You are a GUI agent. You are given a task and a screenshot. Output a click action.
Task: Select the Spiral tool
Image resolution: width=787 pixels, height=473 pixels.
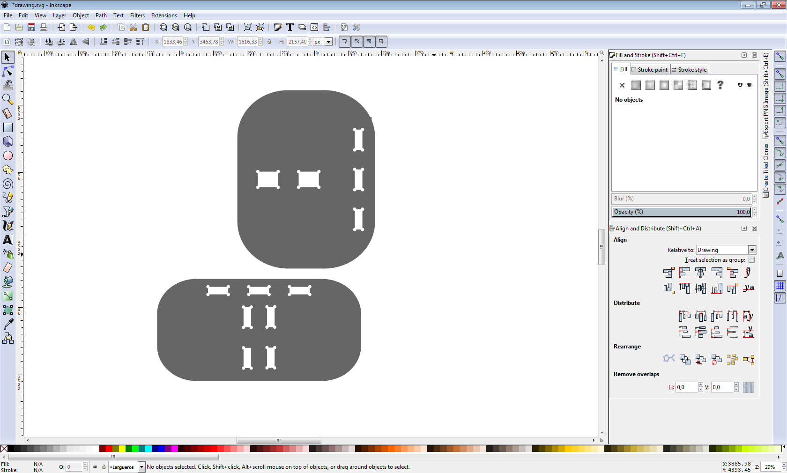pos(8,184)
